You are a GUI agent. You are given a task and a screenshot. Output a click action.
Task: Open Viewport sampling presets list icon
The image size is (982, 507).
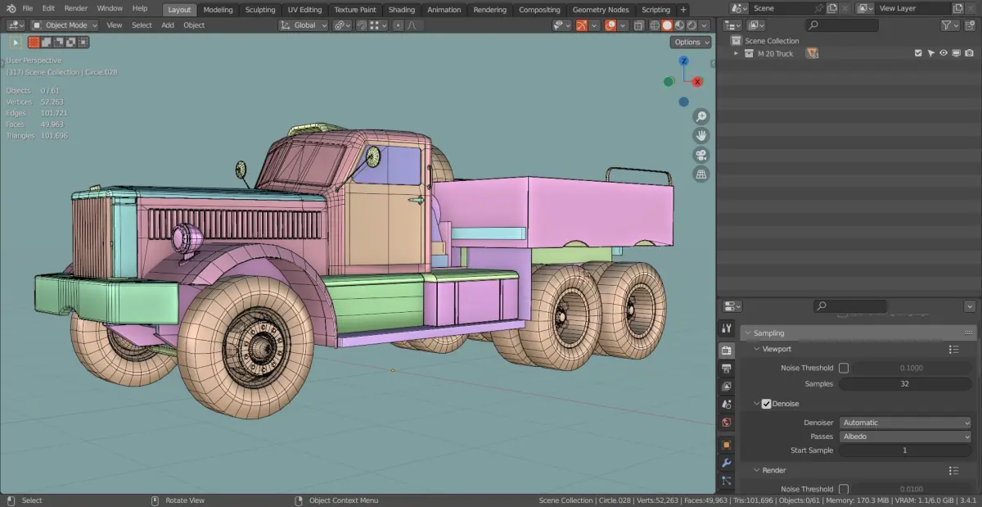tap(953, 349)
